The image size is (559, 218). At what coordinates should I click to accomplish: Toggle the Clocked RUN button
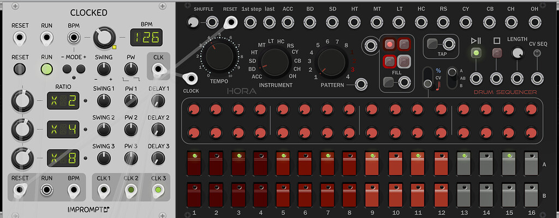(x=47, y=69)
